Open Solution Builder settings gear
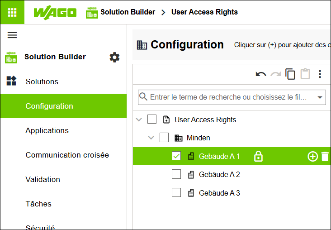The width and height of the screenshot is (331, 230). coord(114,57)
